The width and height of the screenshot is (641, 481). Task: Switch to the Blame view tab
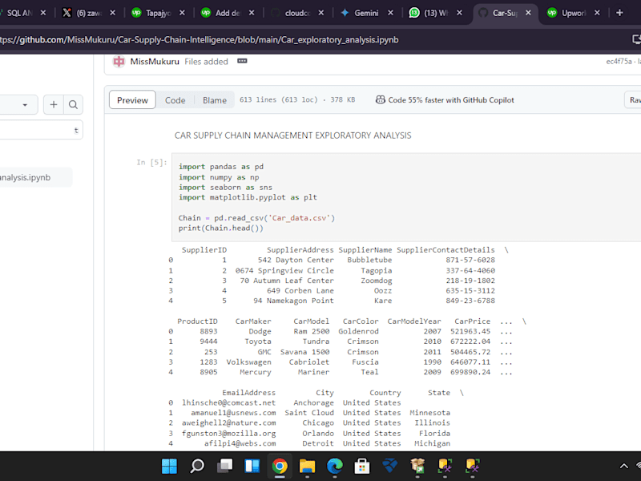(x=215, y=100)
